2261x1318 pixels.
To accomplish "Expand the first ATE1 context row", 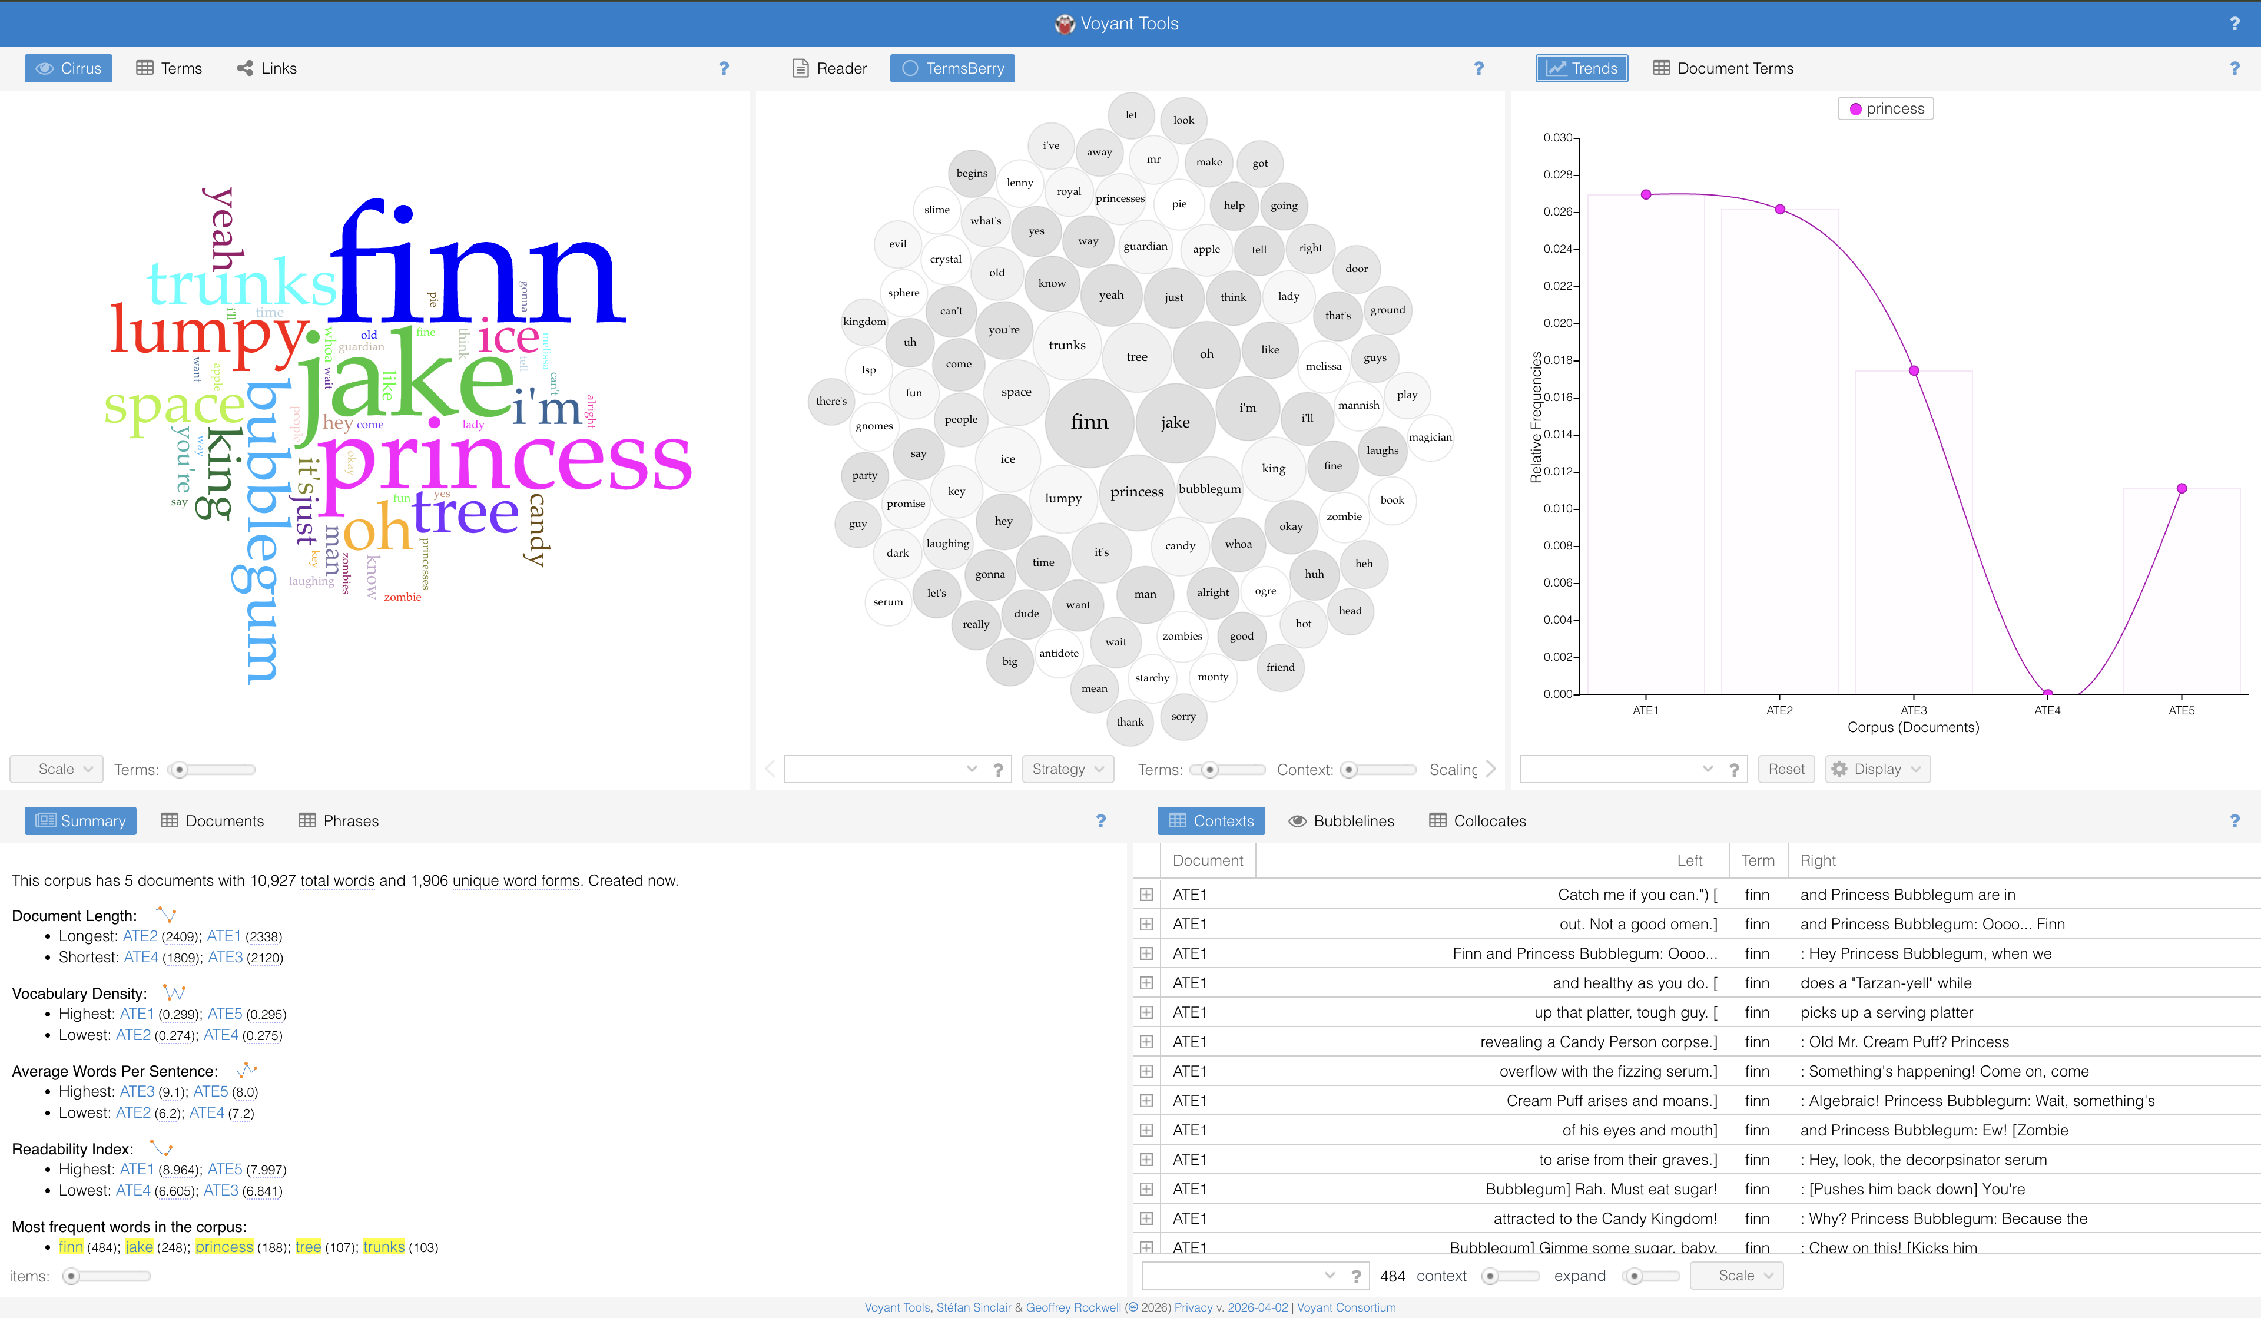I will 1146,895.
